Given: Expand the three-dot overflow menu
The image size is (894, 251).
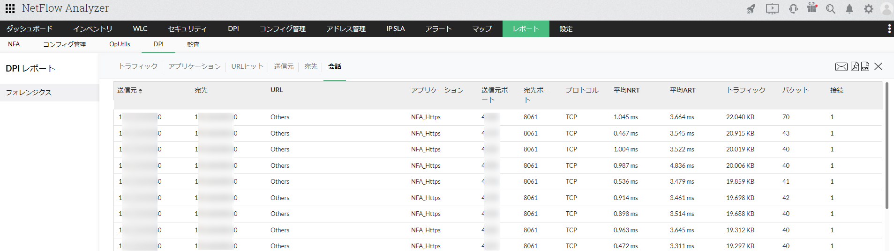Looking at the screenshot, I should [x=889, y=29].
